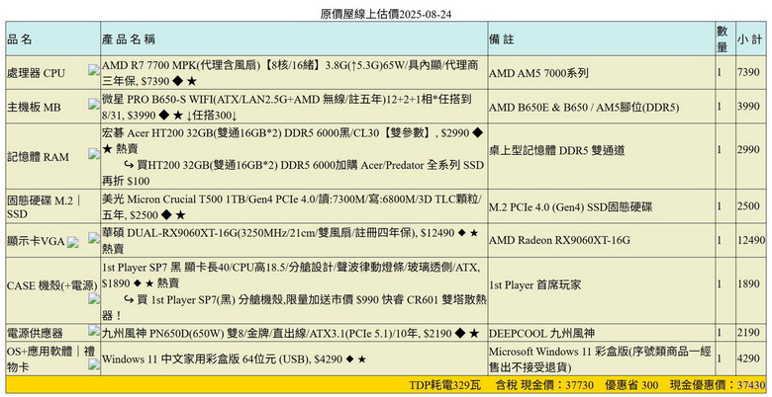Click the image icon in the OS+應用軟體 row

(94, 363)
